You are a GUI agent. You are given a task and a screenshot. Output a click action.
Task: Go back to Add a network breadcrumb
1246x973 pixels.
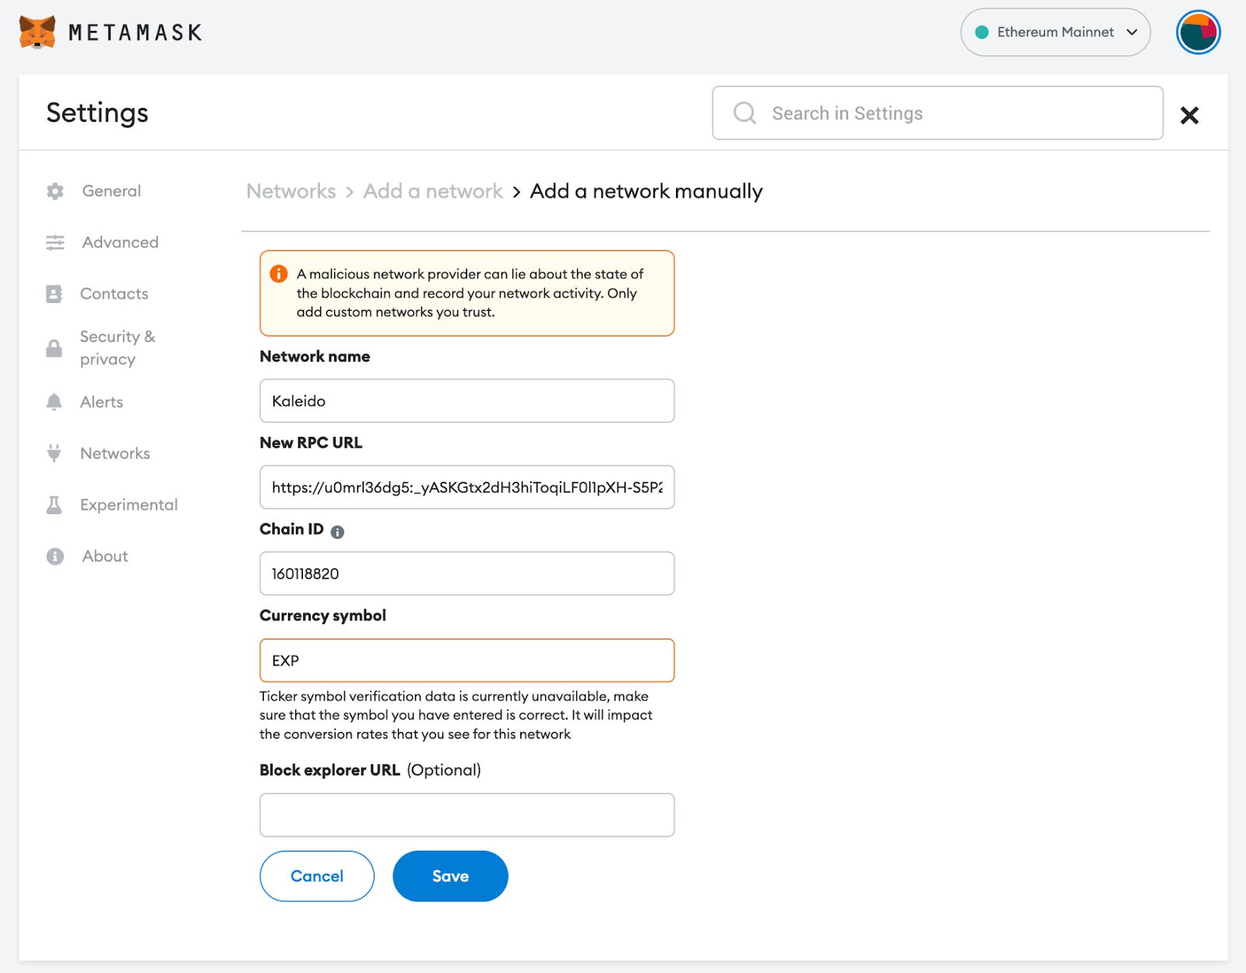(x=433, y=191)
